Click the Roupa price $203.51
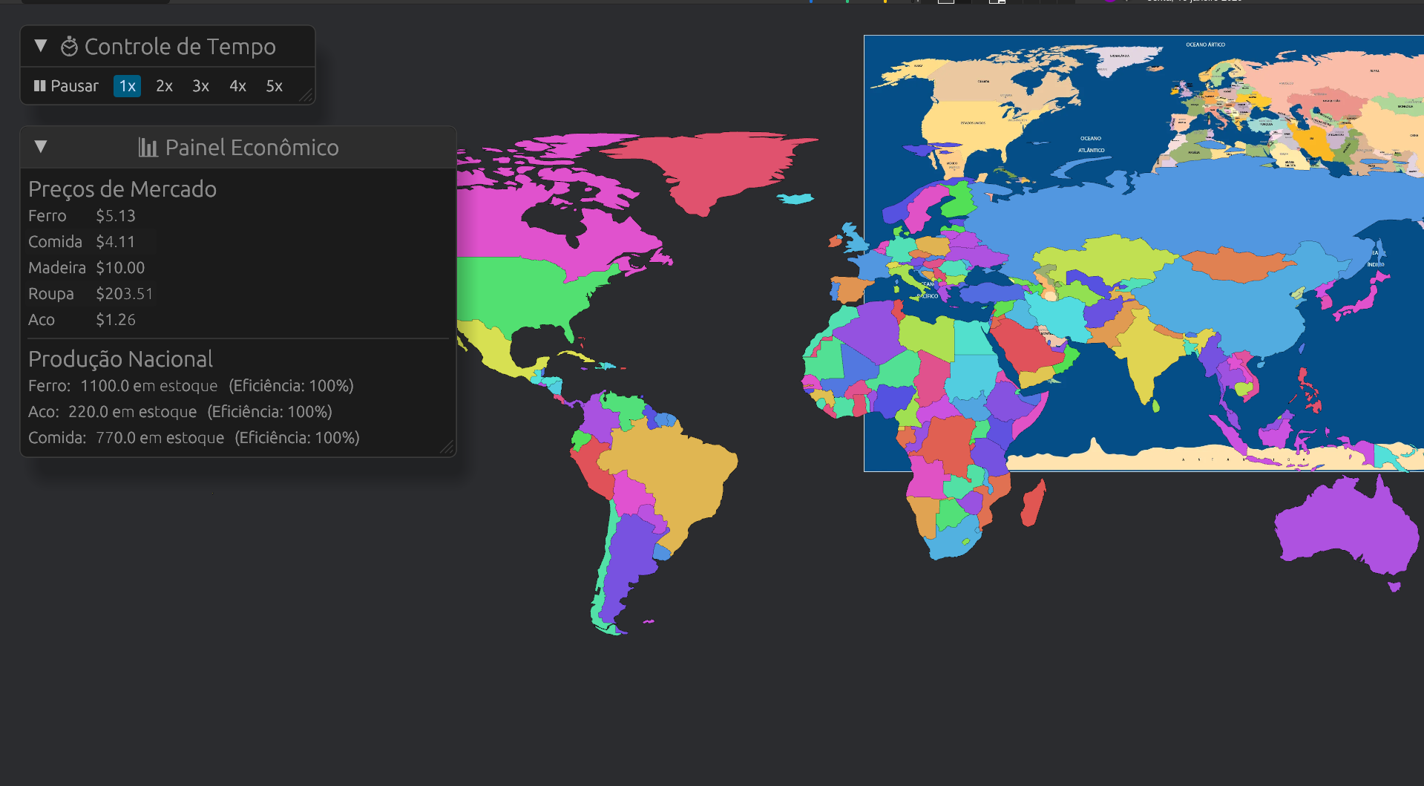The width and height of the screenshot is (1424, 786). point(124,294)
